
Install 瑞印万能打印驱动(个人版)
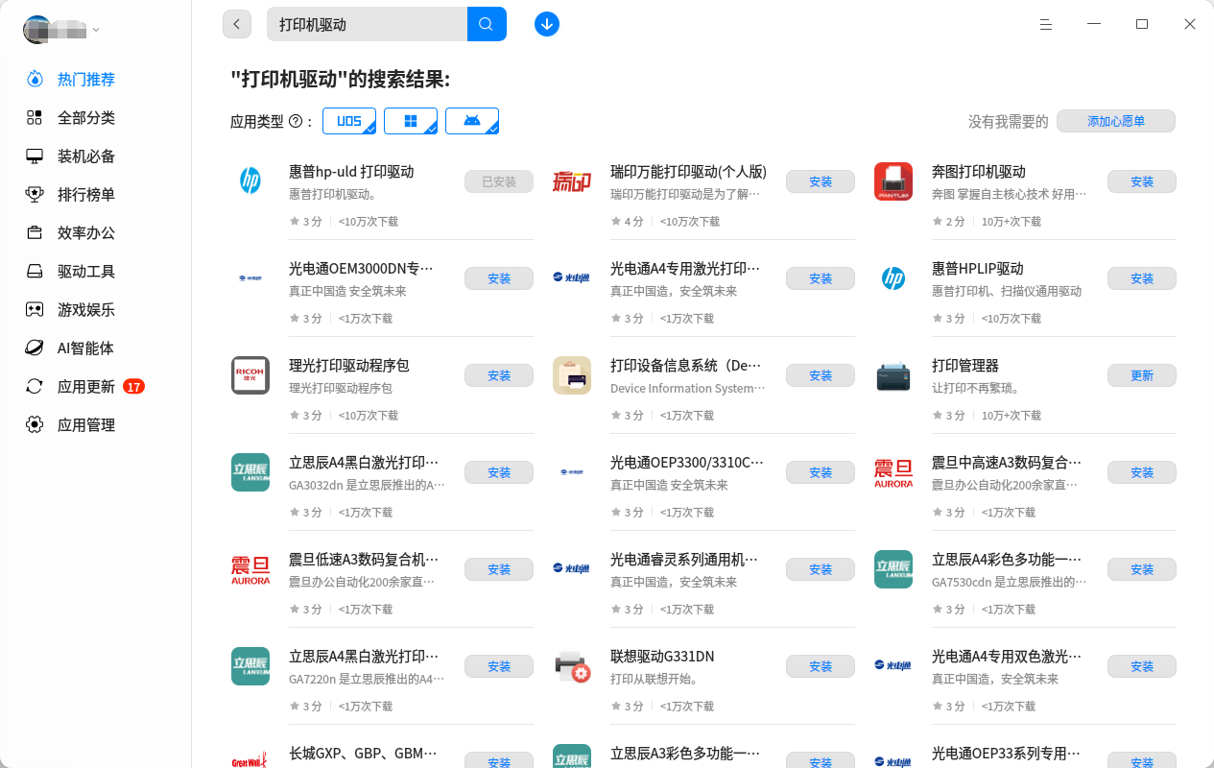pyautogui.click(x=821, y=181)
